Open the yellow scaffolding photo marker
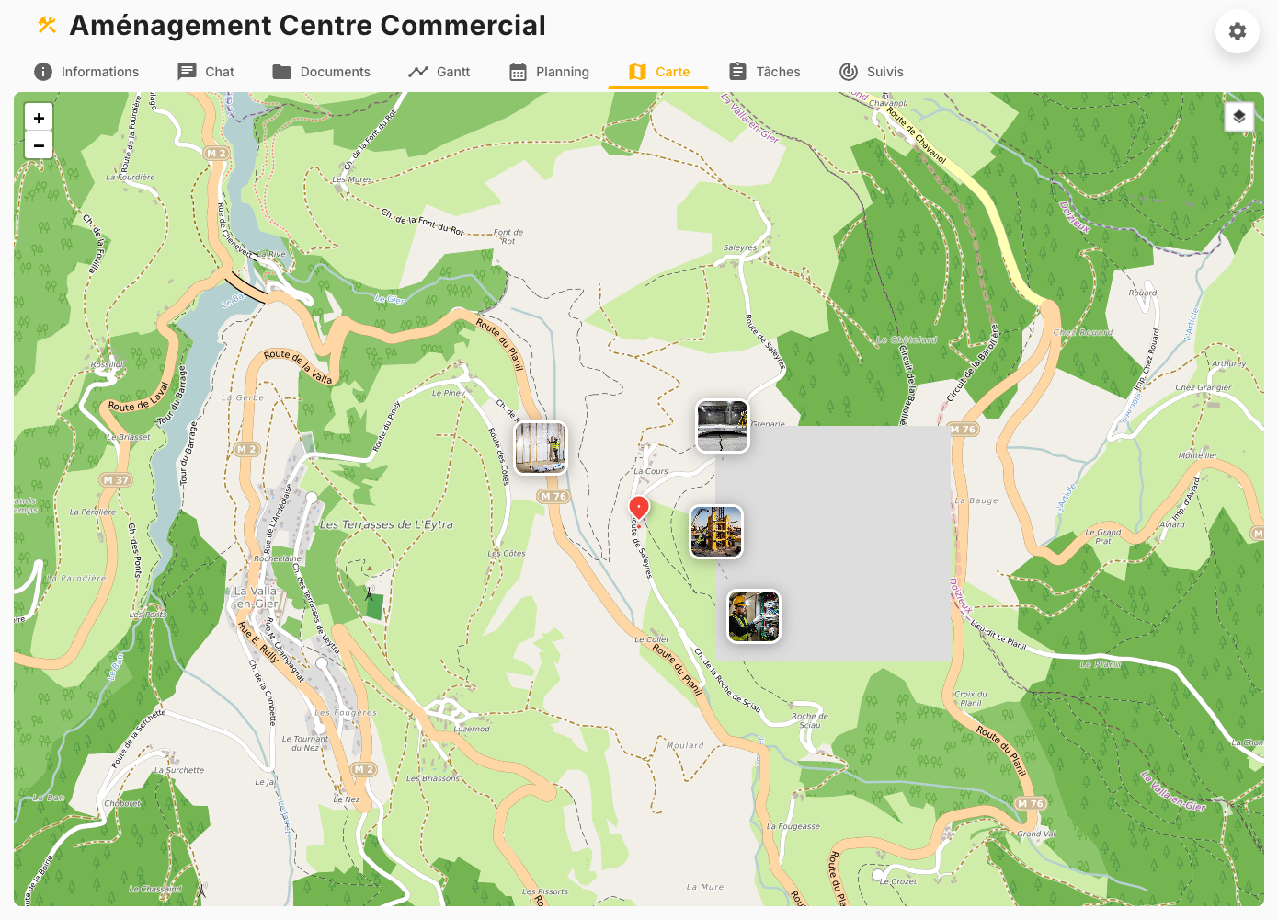 [716, 532]
